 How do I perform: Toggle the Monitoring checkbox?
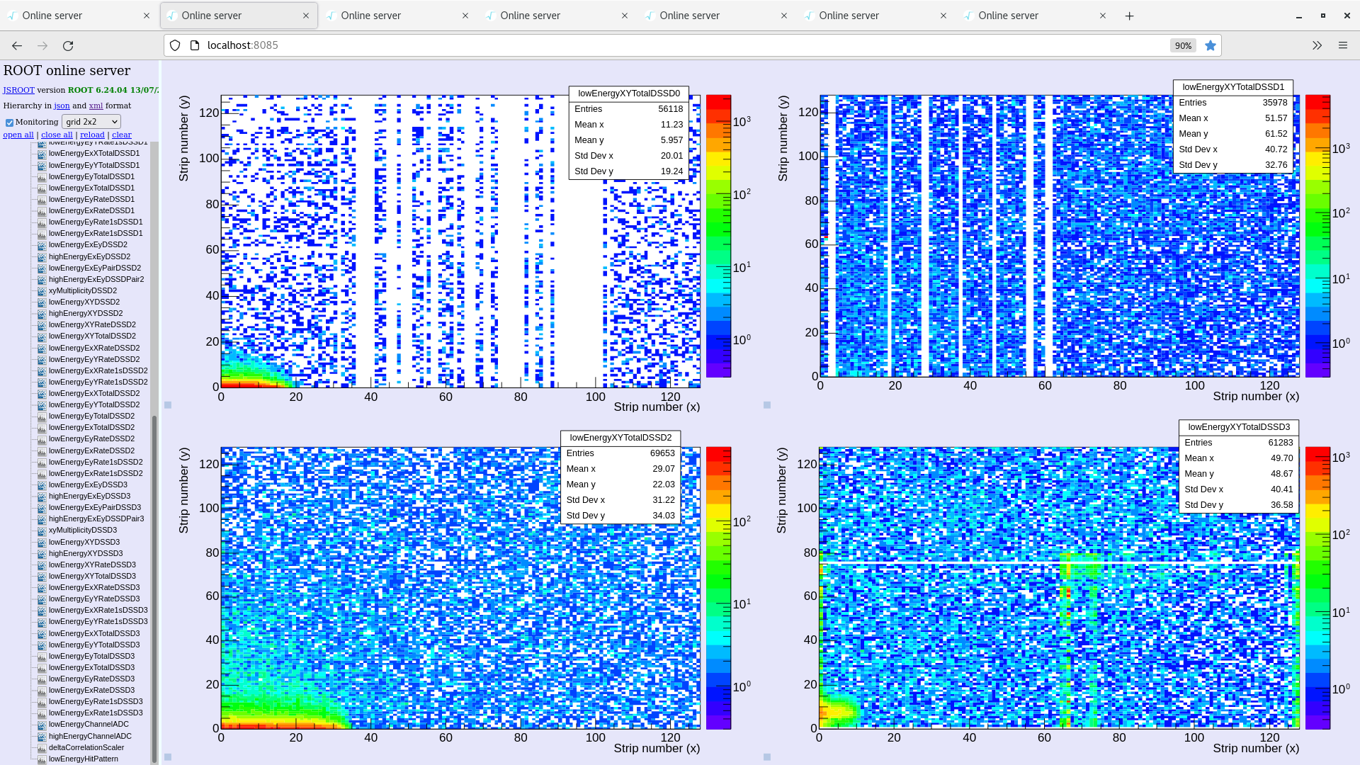10,123
